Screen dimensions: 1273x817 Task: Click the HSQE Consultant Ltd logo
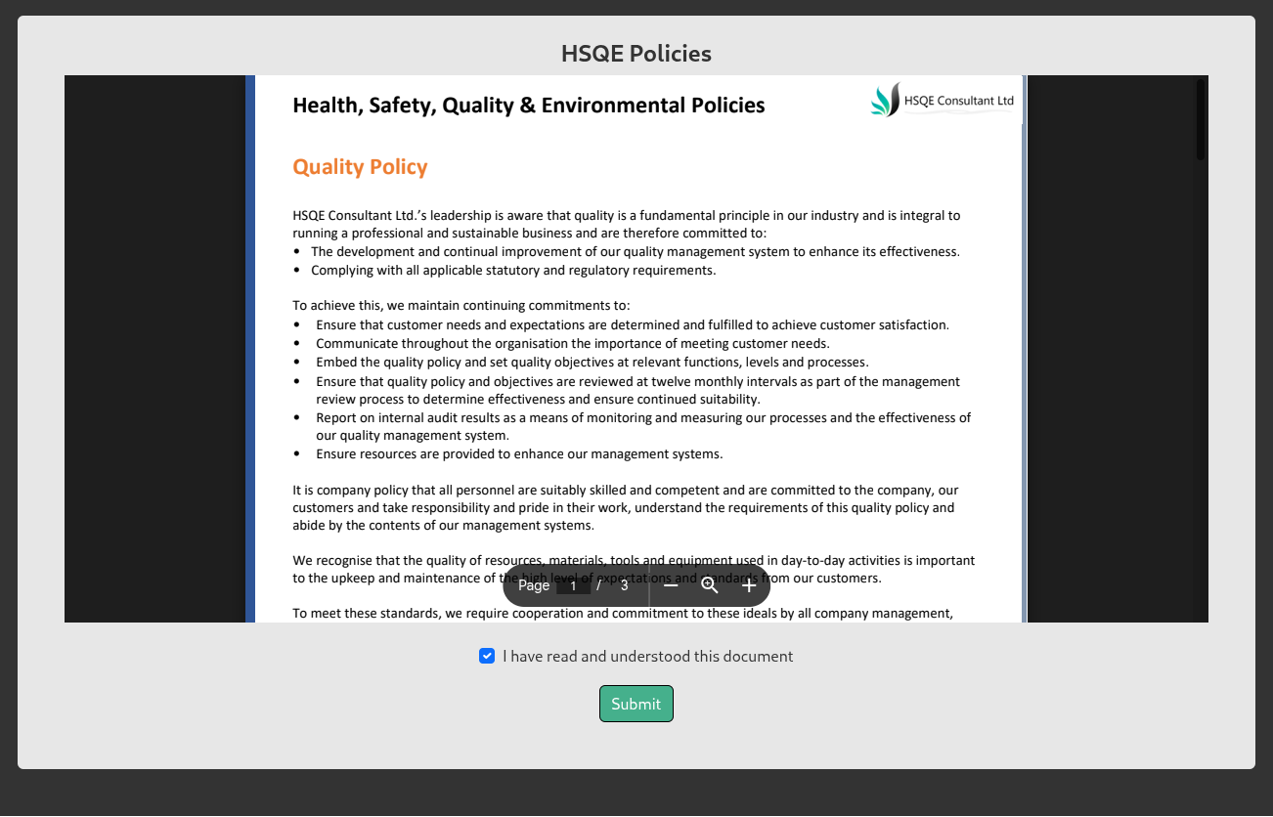click(x=943, y=100)
